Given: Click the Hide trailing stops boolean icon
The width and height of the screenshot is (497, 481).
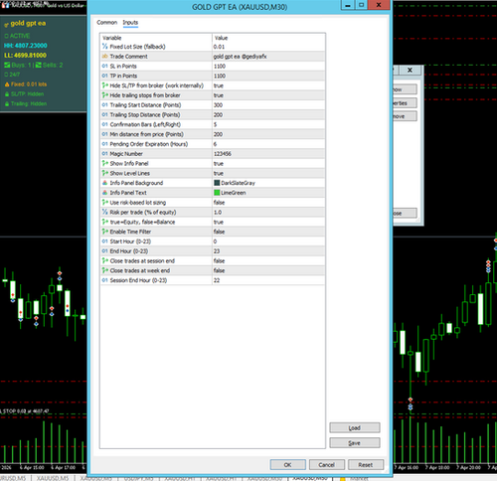Looking at the screenshot, I should pyautogui.click(x=105, y=95).
